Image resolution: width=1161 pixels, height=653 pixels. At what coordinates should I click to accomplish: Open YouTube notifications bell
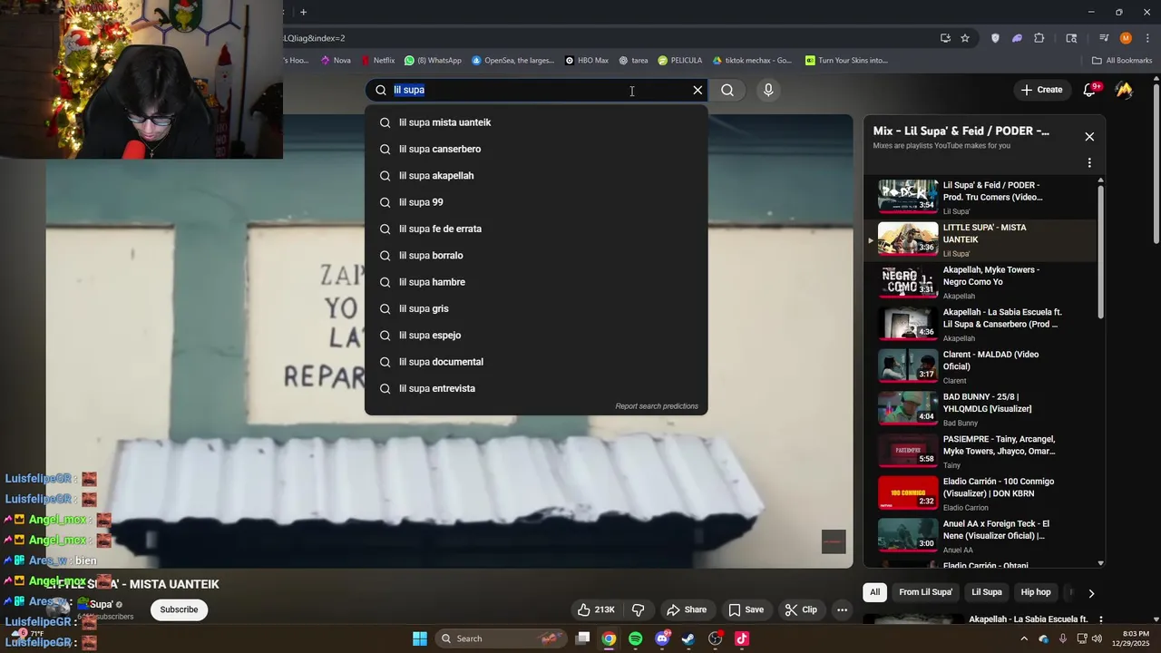pos(1090,90)
